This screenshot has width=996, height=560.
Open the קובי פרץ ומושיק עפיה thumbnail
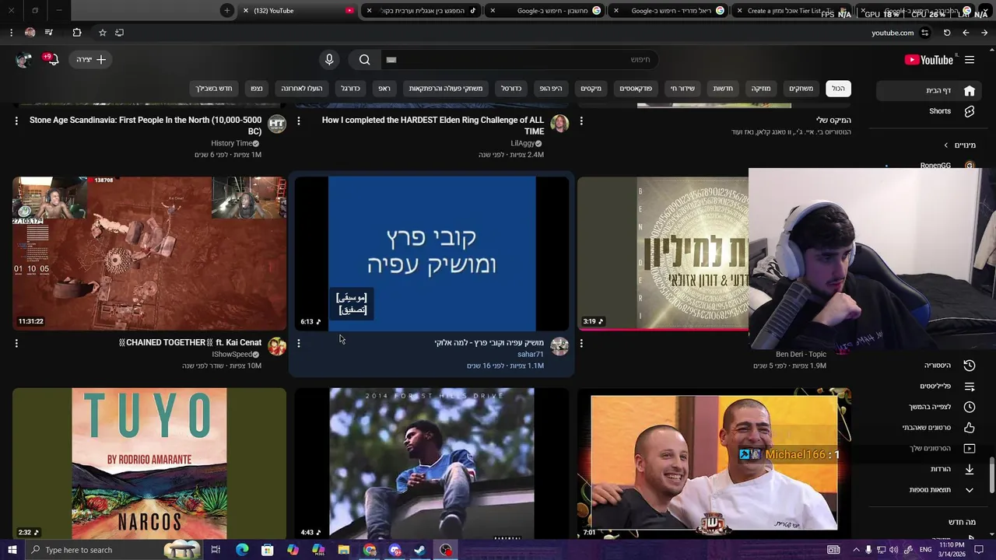point(432,254)
